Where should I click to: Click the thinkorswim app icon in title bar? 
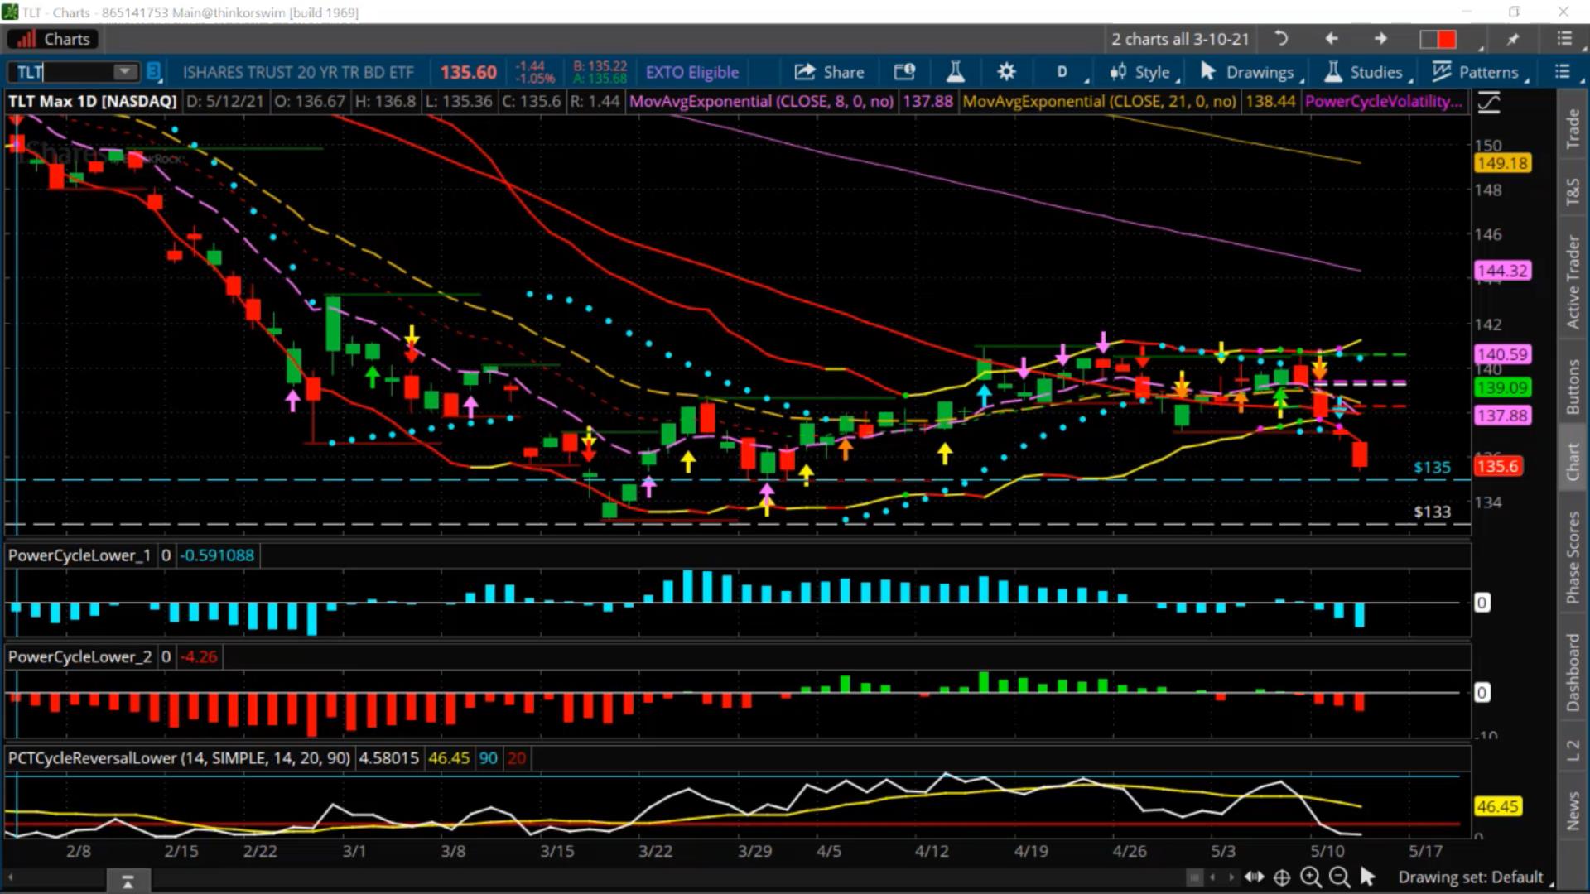point(9,12)
